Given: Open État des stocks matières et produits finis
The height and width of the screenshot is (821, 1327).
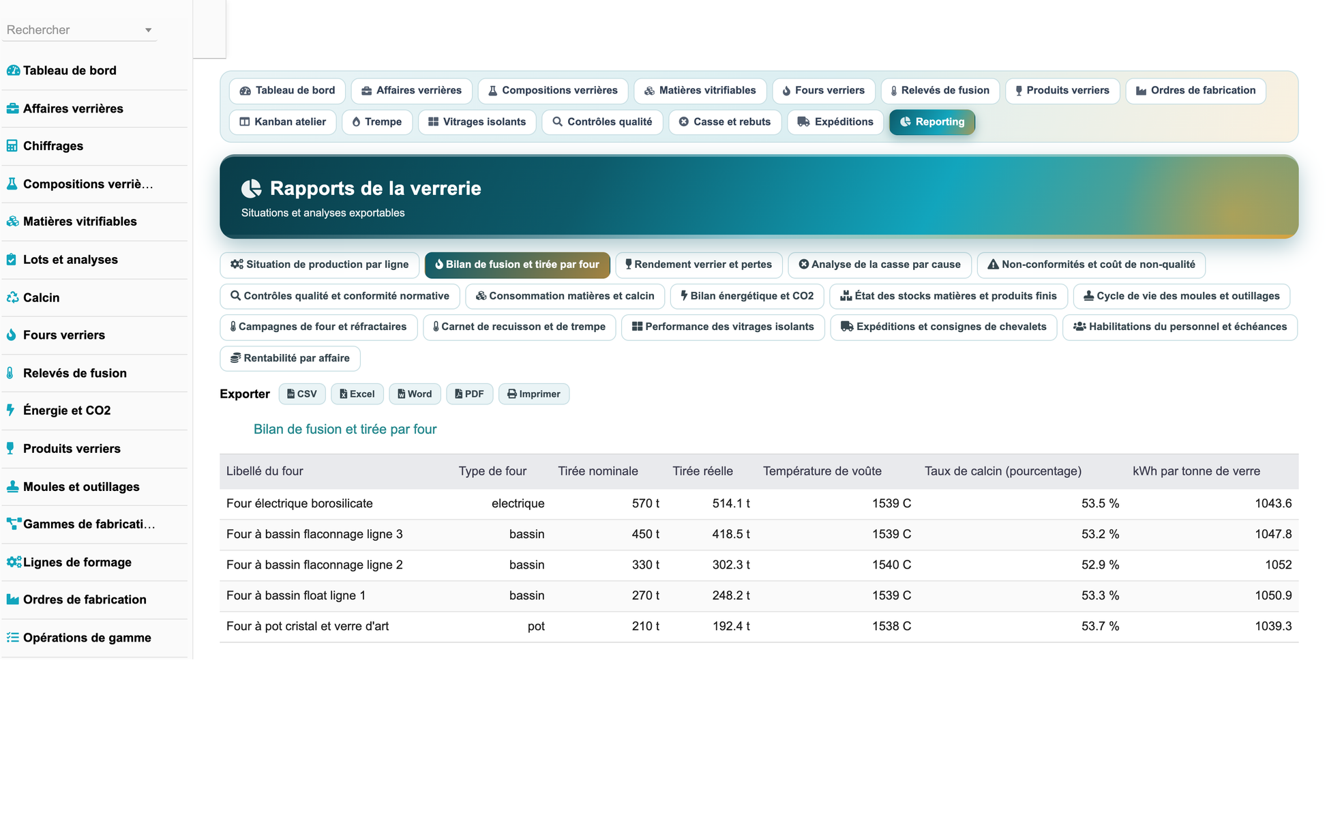Looking at the screenshot, I should 949,296.
